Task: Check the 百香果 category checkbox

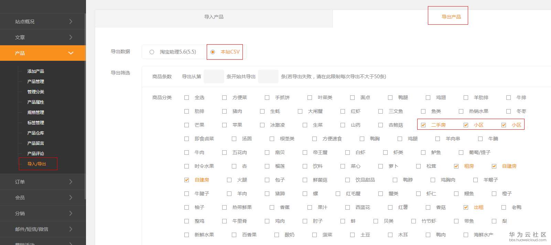Action: coord(234,235)
